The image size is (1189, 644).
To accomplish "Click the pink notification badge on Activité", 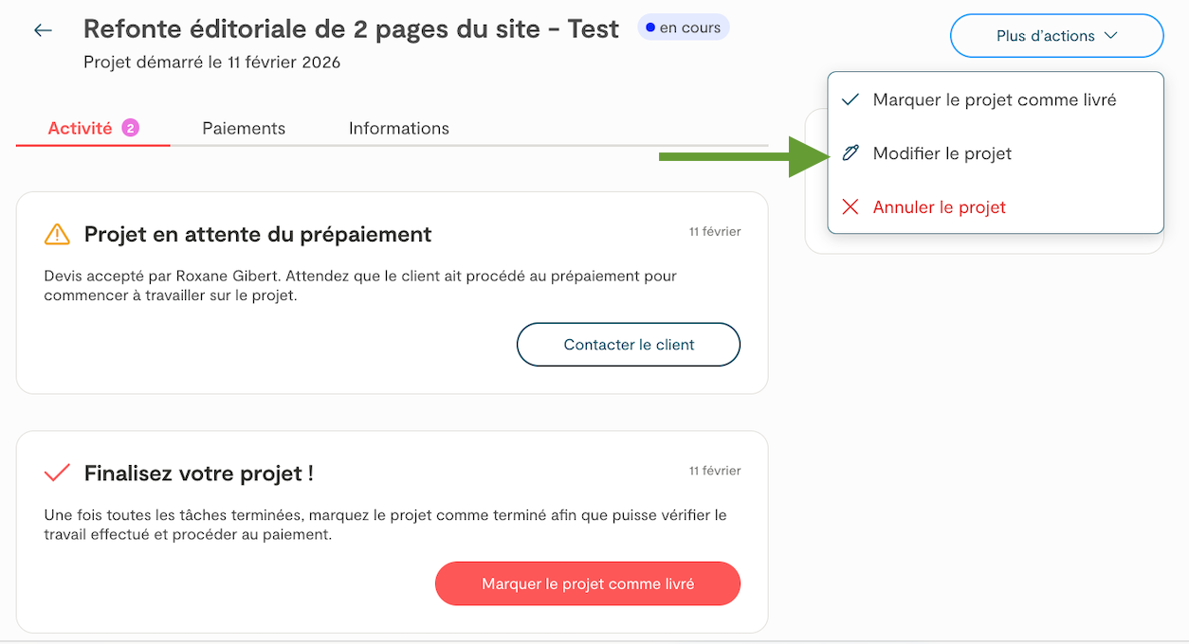I will click(x=130, y=128).
